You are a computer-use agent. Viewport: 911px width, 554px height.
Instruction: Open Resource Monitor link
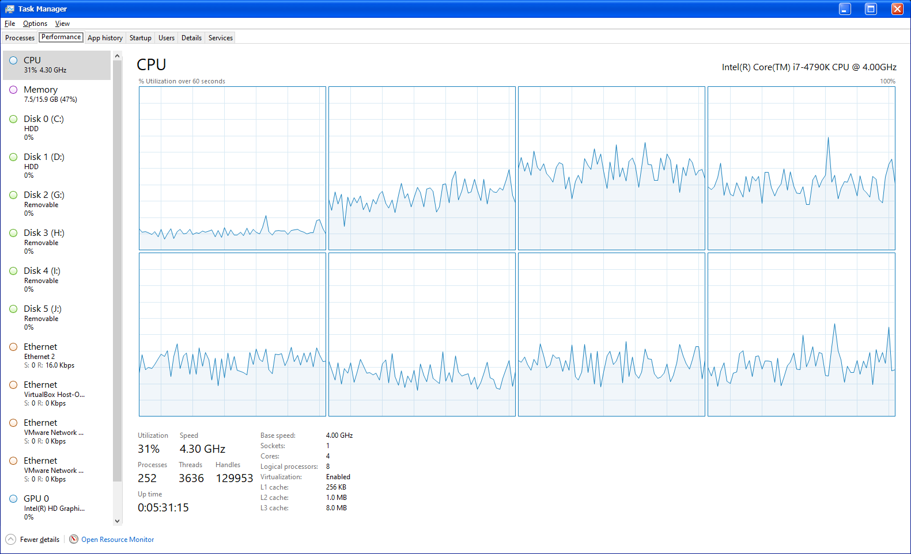118,540
